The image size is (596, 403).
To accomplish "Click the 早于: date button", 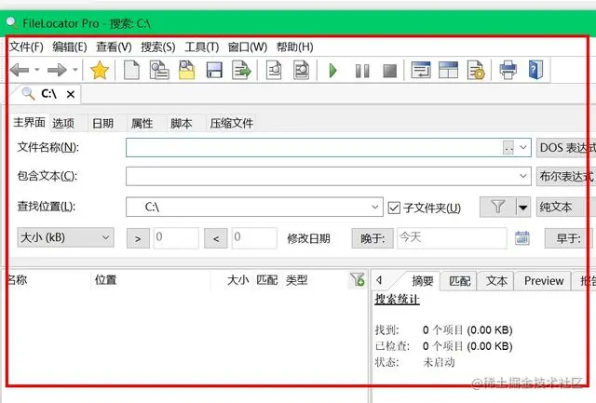I will pos(568,238).
